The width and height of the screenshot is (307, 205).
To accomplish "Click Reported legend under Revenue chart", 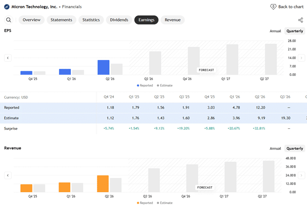I will click(145, 203).
